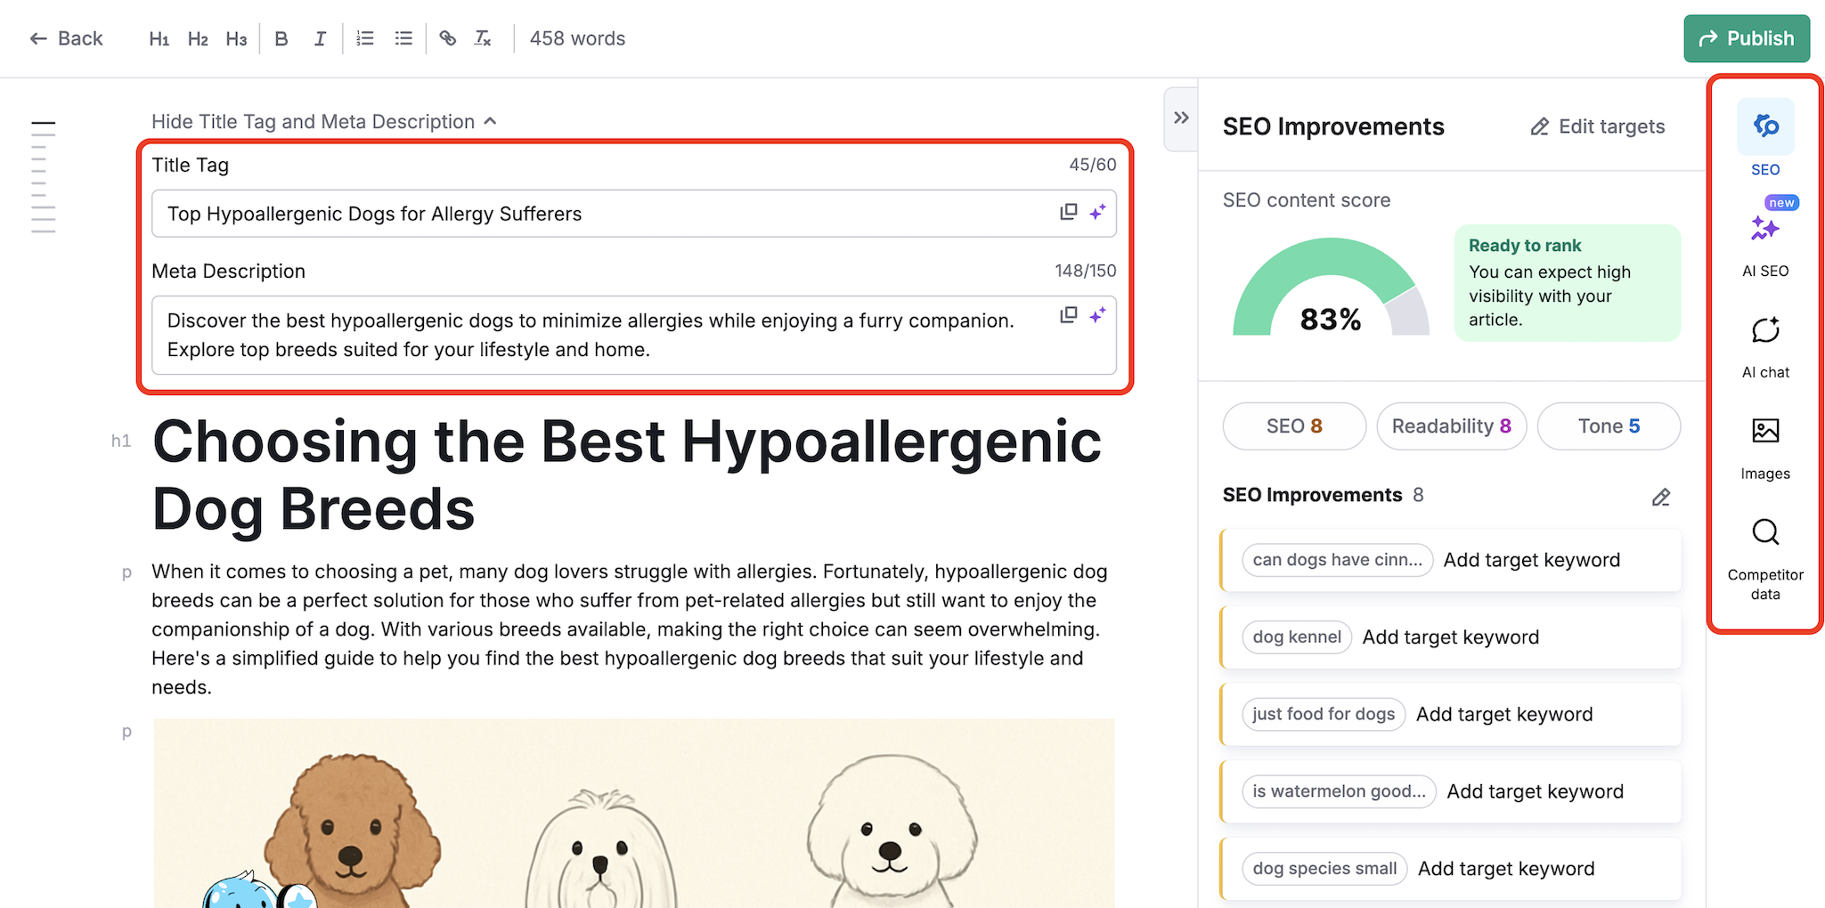Image resolution: width=1825 pixels, height=908 pixels.
Task: Toggle bold formatting
Action: pyautogui.click(x=281, y=38)
